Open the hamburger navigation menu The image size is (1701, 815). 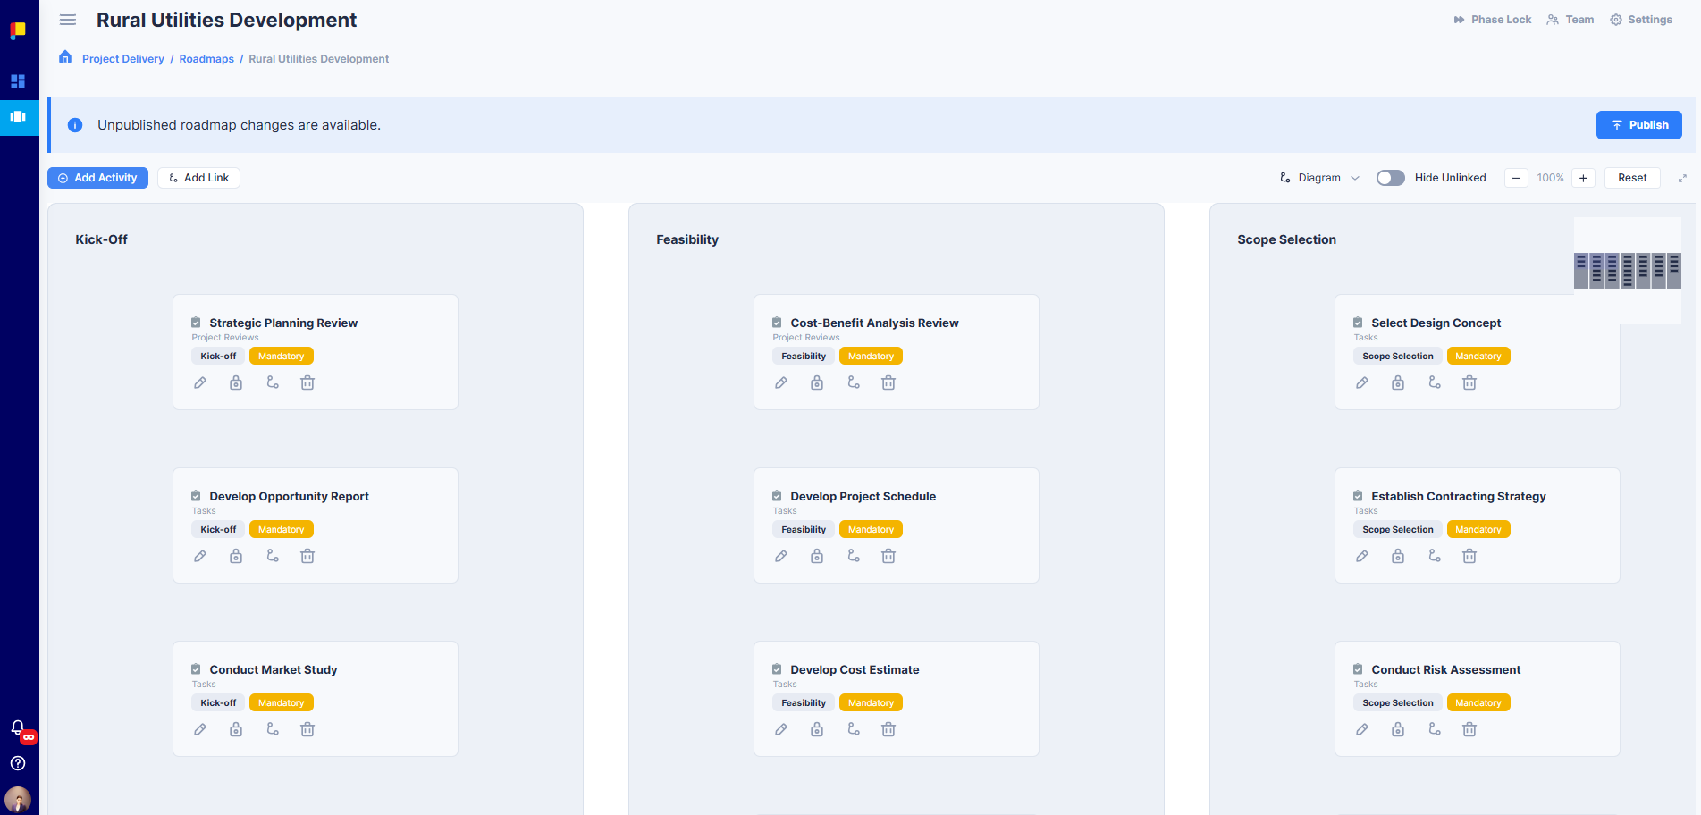tap(67, 19)
